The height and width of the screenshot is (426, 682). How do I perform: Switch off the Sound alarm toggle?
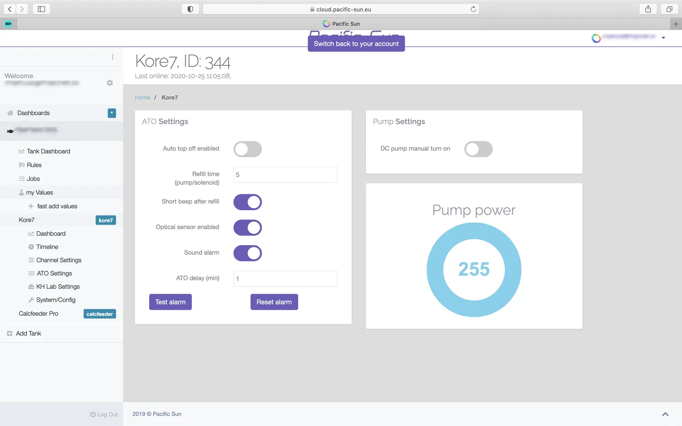pyautogui.click(x=248, y=253)
